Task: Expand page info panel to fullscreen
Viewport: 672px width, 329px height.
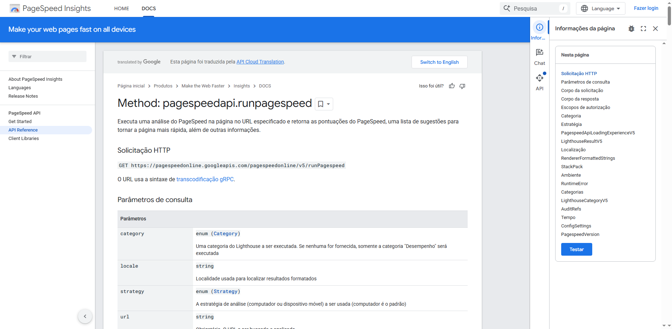Action: pos(643,29)
